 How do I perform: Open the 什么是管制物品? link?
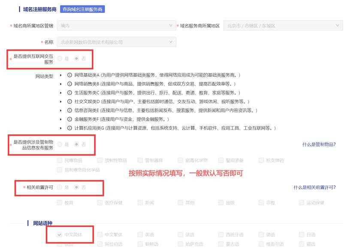pos(319,145)
